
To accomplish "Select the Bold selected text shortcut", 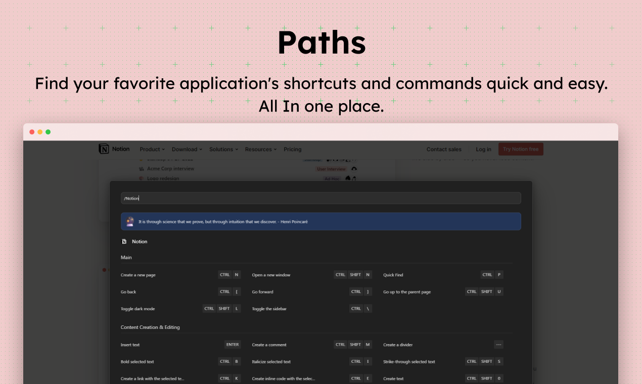I will point(180,361).
